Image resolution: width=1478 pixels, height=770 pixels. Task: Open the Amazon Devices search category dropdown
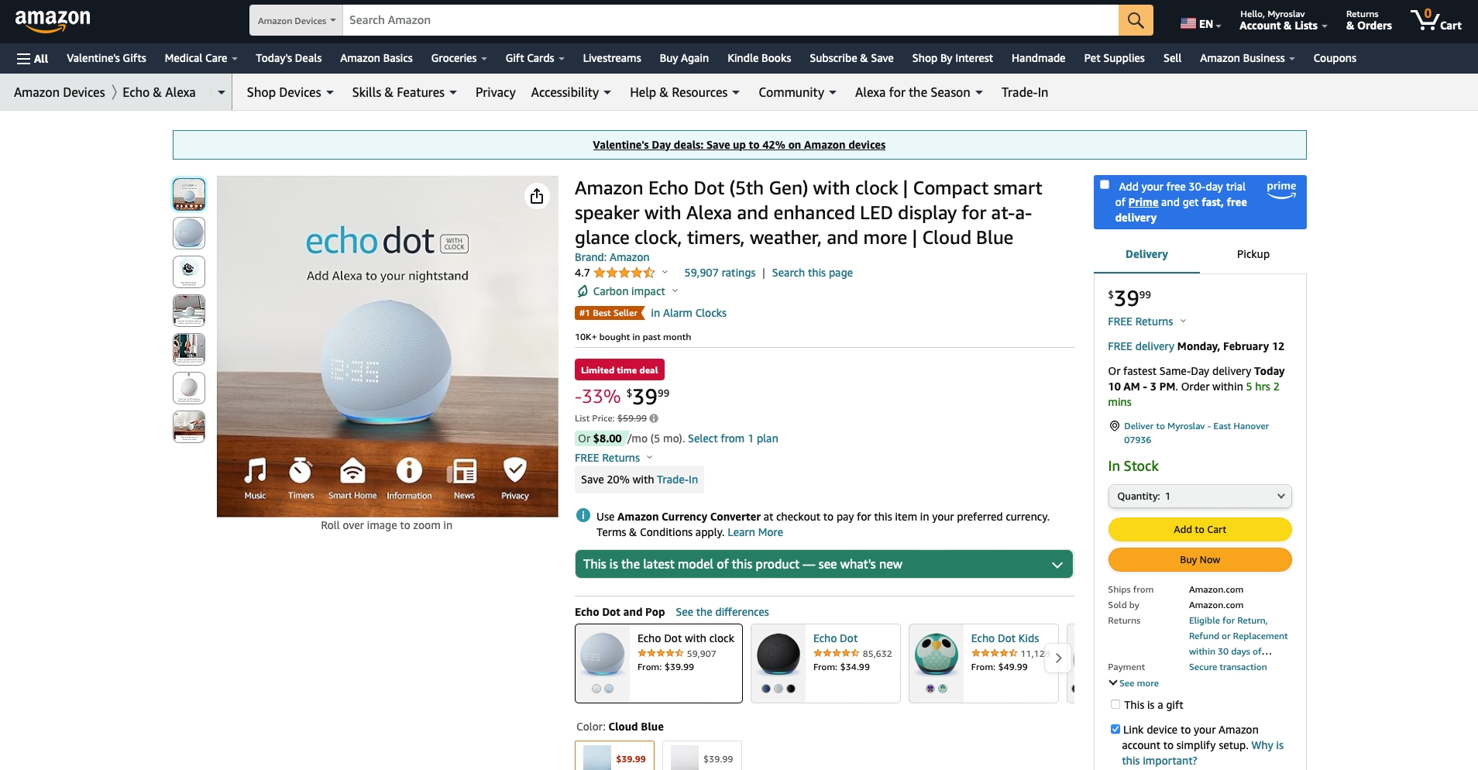click(297, 21)
